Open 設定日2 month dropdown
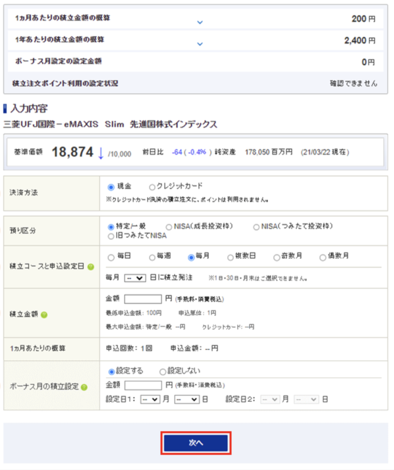The image size is (394, 470). (x=270, y=399)
